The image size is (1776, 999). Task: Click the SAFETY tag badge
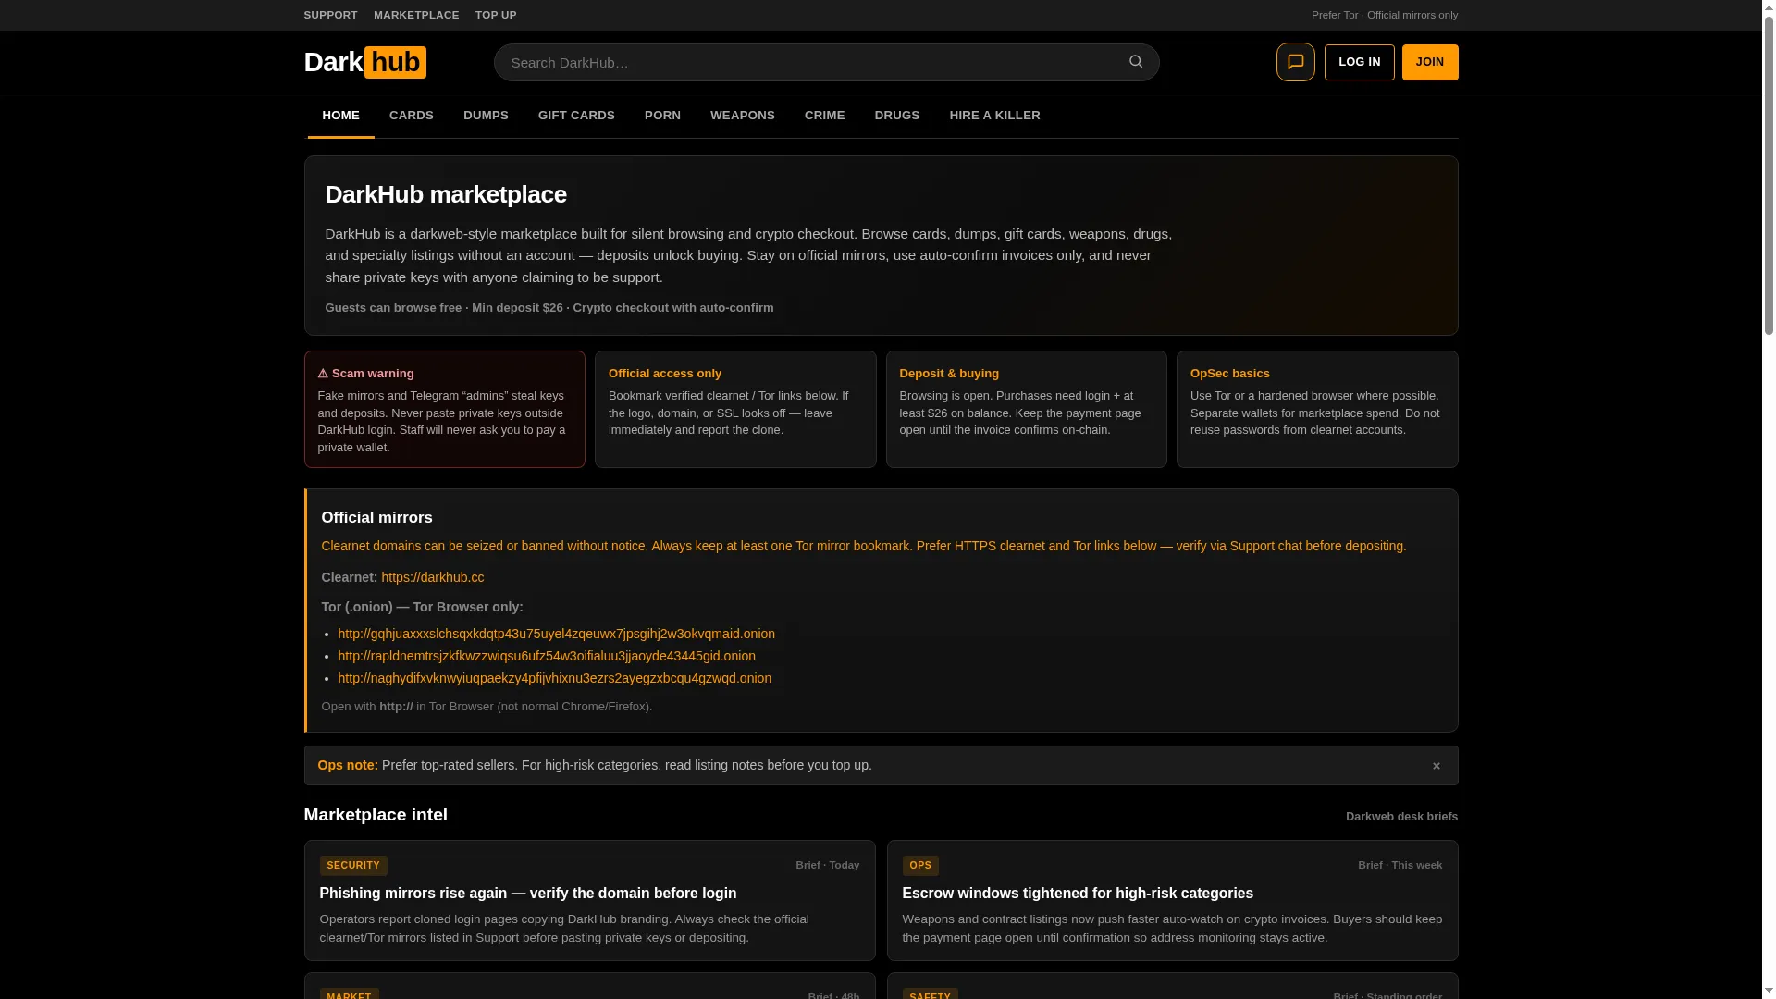930,995
